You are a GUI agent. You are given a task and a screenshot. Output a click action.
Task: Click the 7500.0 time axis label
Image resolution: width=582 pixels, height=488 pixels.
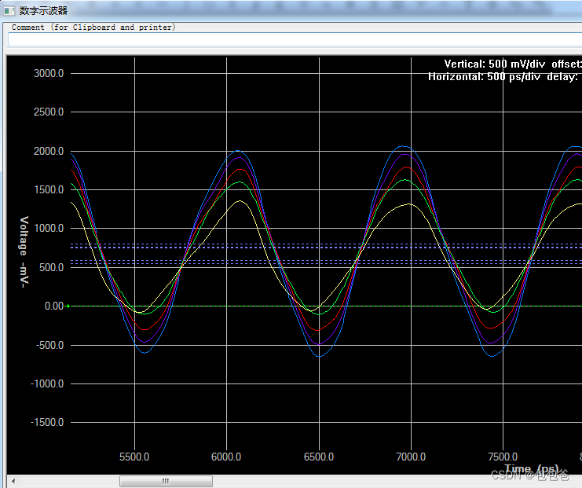pyautogui.click(x=503, y=457)
